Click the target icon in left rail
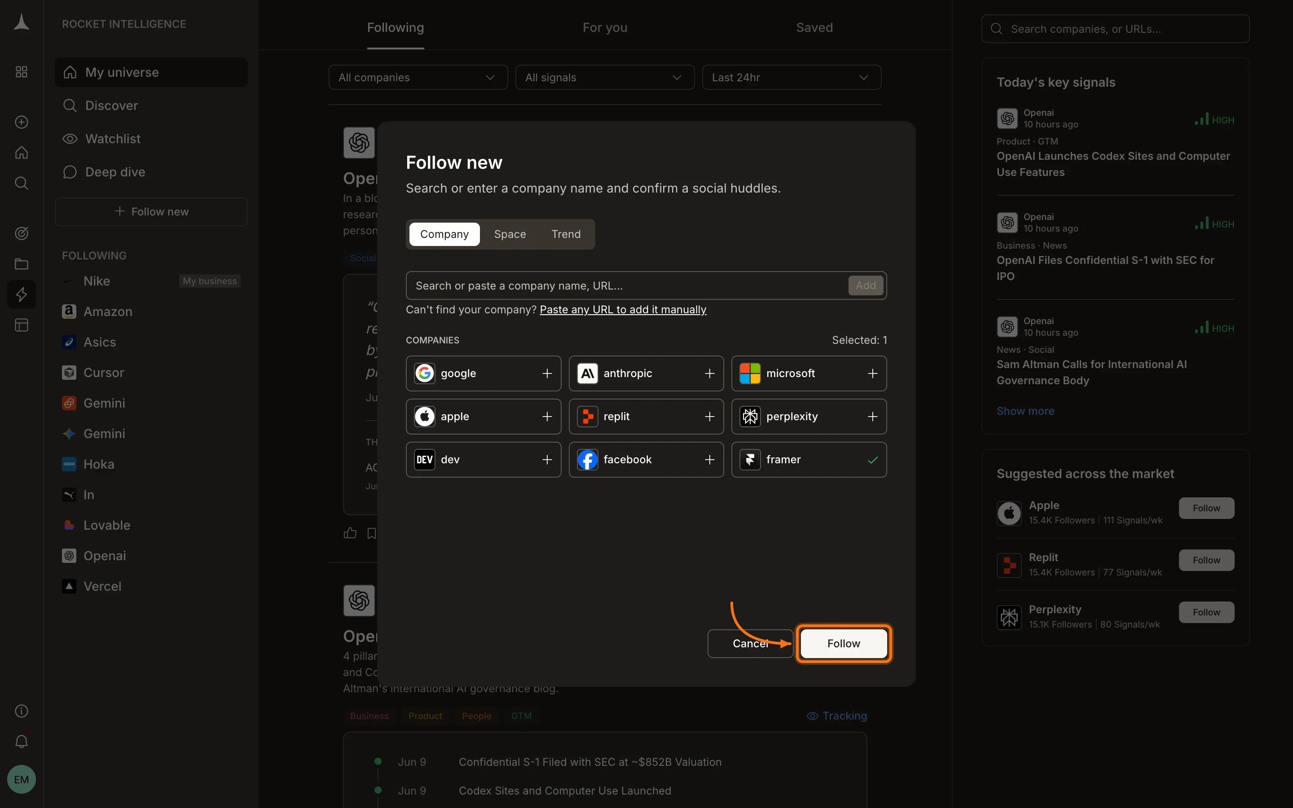 [22, 233]
